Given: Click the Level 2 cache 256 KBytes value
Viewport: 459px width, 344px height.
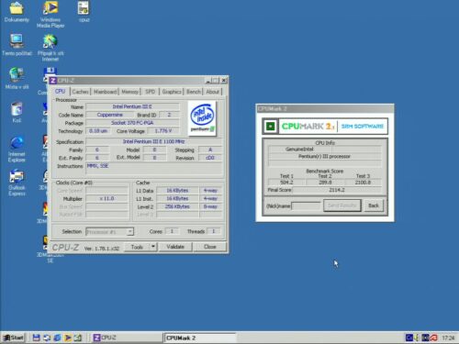Looking at the screenshot, I should click(177, 206).
